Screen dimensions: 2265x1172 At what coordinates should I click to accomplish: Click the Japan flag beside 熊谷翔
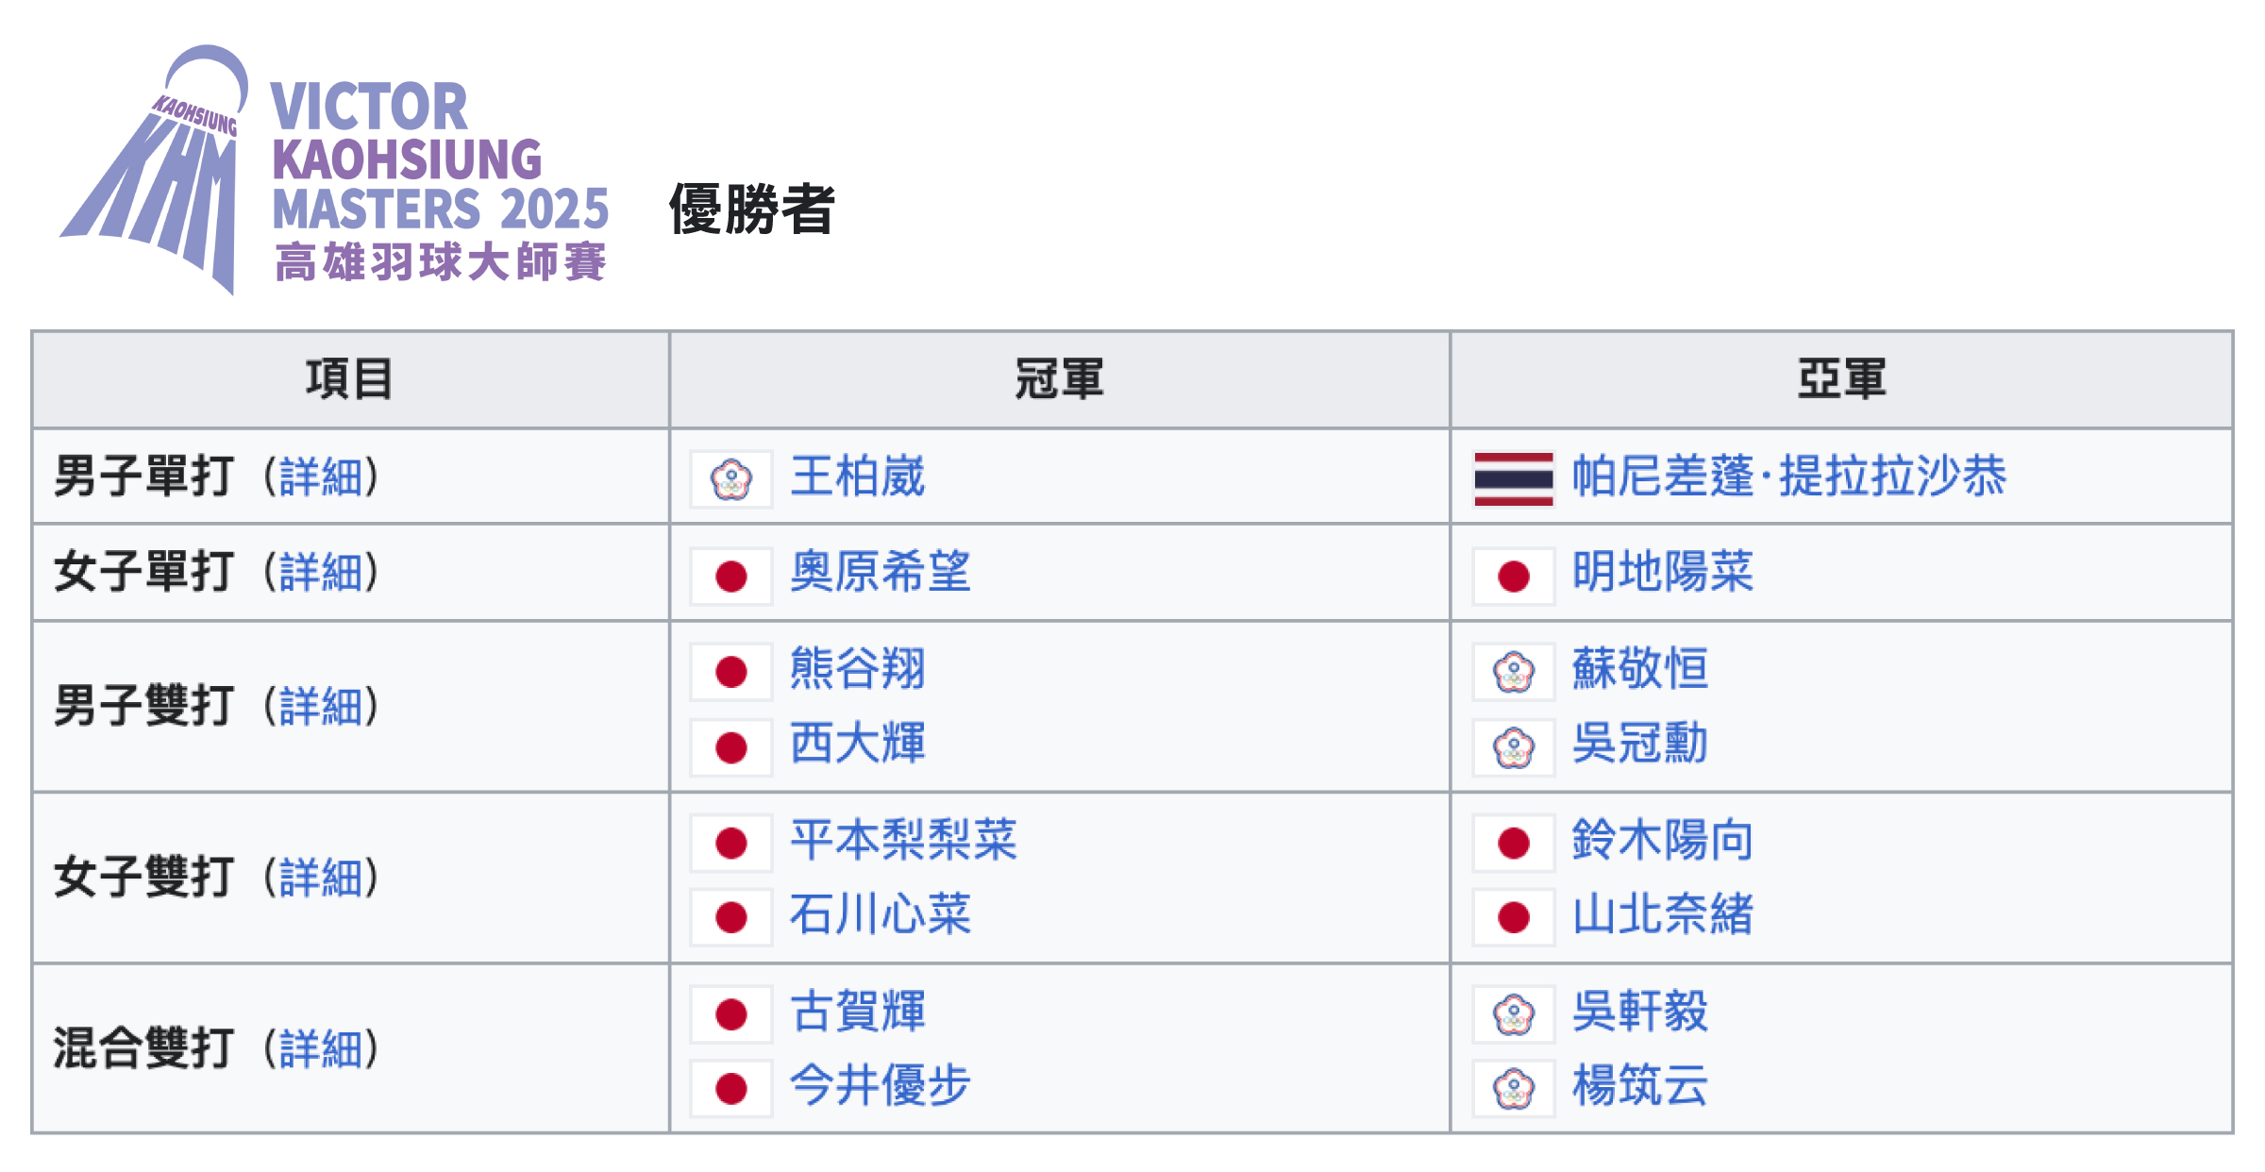click(731, 673)
